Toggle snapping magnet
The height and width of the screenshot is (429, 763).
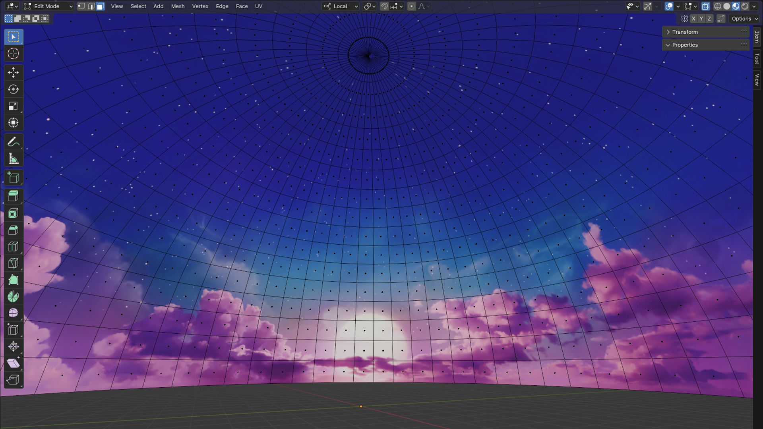pyautogui.click(x=384, y=6)
